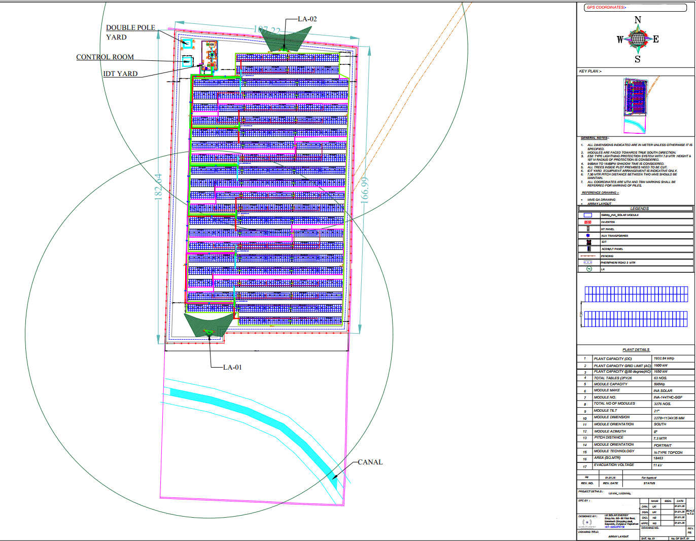Click the LB Solar Energy company logo

point(588,523)
